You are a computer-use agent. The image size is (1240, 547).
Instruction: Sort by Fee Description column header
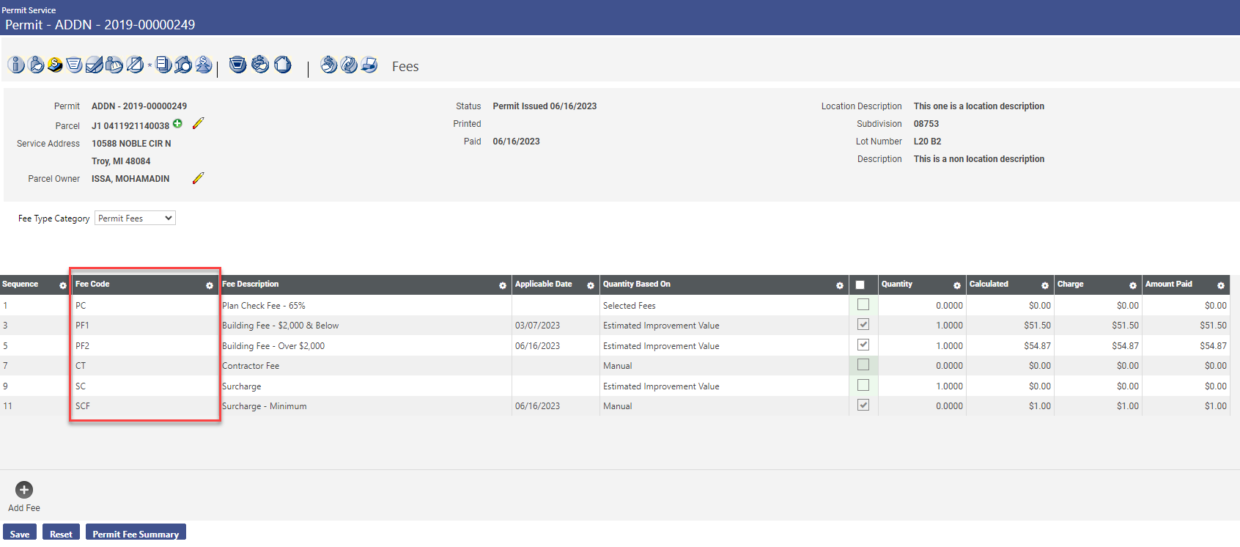click(251, 284)
